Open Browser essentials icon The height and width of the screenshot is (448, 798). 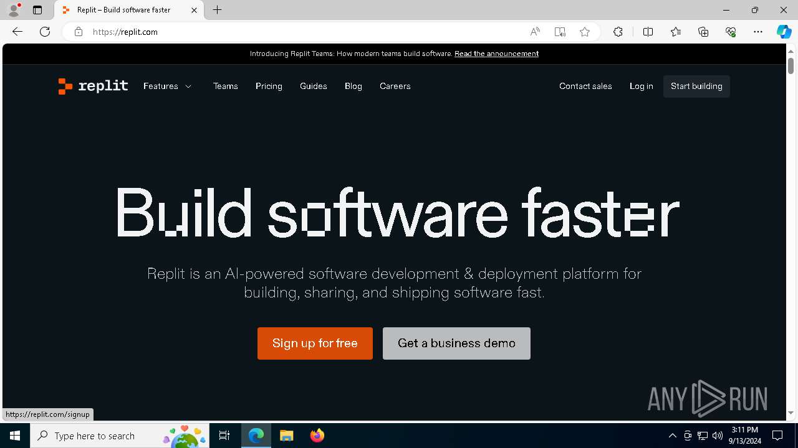click(731, 32)
